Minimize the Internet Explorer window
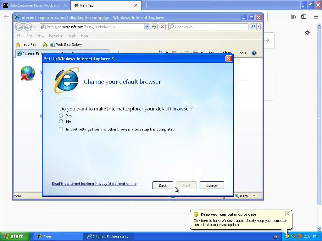 244,18
